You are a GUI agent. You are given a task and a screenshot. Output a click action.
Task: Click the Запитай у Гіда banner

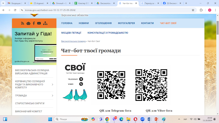pos(34,46)
